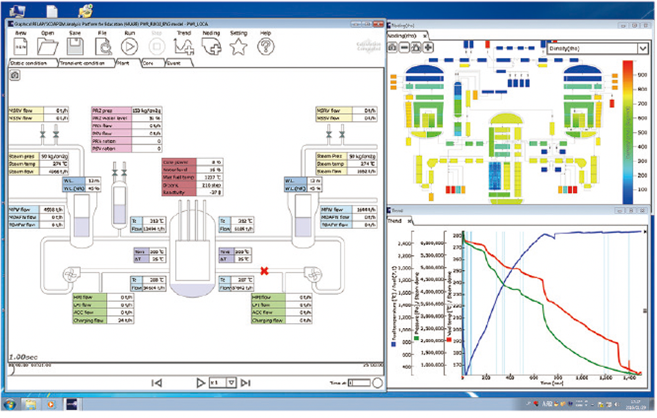Start the simulation with the Run icon
This screenshot has height=418, width=657.
[x=129, y=46]
